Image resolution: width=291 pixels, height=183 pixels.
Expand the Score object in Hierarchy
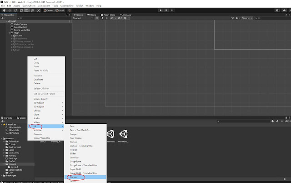coord(12,36)
